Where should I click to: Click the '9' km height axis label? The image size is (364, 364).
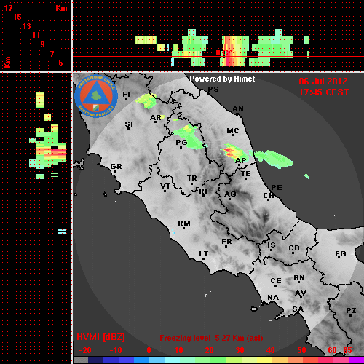point(43,44)
